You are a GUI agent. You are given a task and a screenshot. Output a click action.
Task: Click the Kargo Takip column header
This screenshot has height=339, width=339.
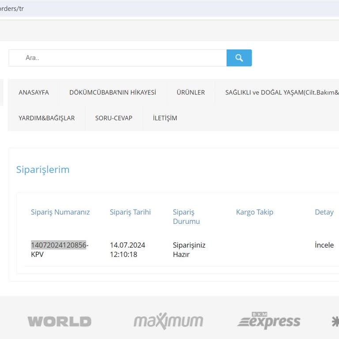point(255,212)
